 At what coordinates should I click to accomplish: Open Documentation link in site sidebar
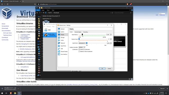(6, 31)
